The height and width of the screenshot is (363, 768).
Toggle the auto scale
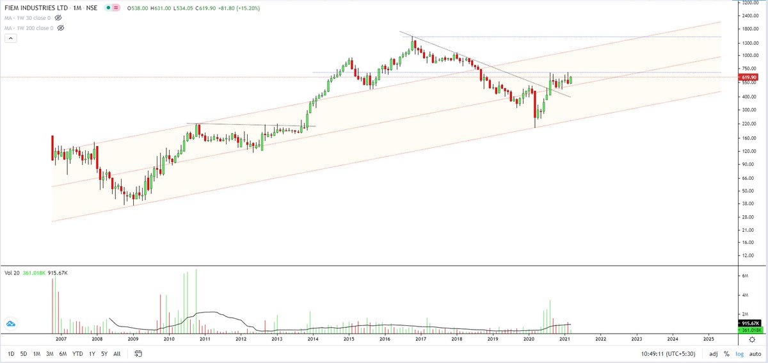click(x=754, y=353)
